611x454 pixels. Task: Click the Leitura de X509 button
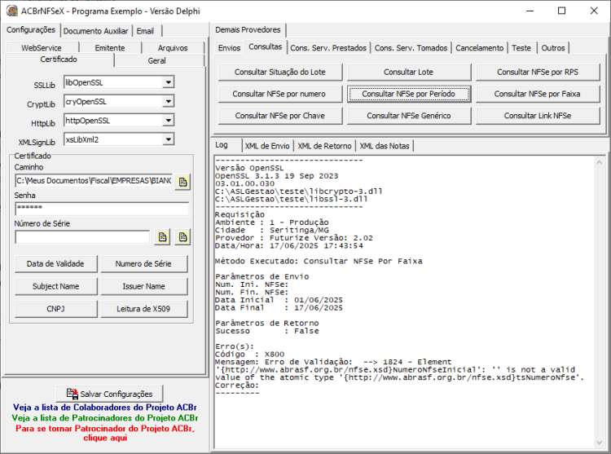(x=143, y=309)
